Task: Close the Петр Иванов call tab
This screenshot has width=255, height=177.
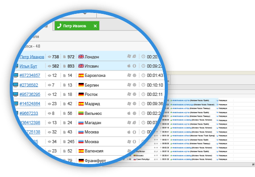Action: pyautogui.click(x=95, y=26)
